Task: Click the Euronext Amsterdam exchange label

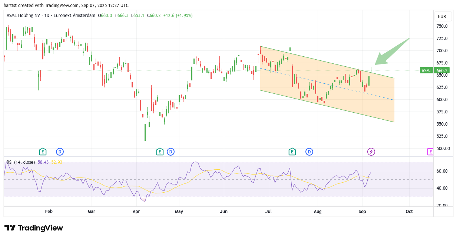Action: coord(74,16)
